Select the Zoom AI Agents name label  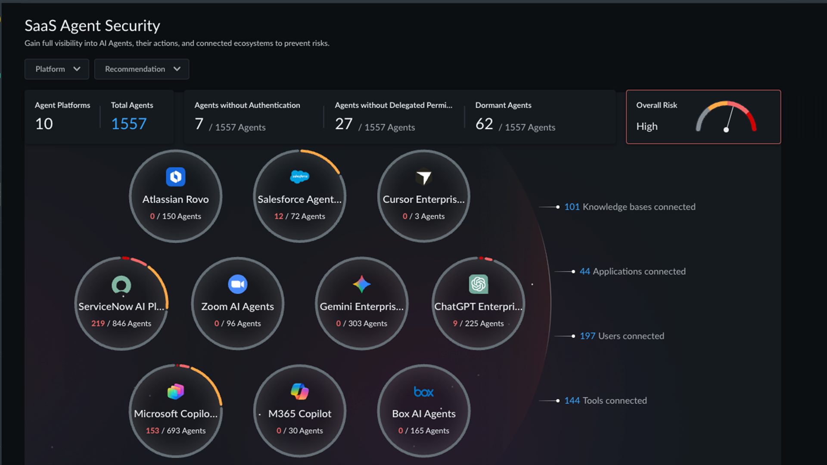point(238,307)
